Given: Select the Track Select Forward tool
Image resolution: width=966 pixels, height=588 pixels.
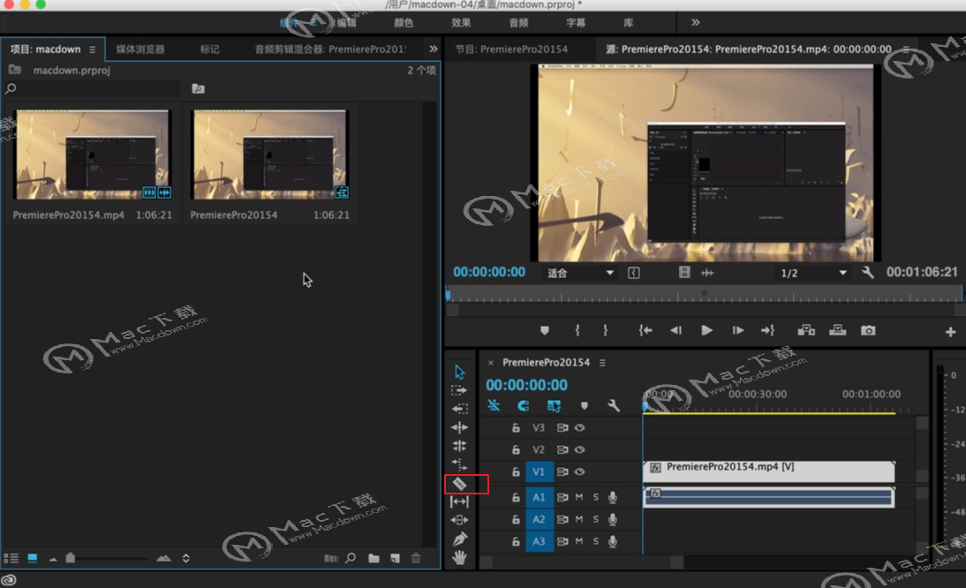Looking at the screenshot, I should [x=459, y=390].
